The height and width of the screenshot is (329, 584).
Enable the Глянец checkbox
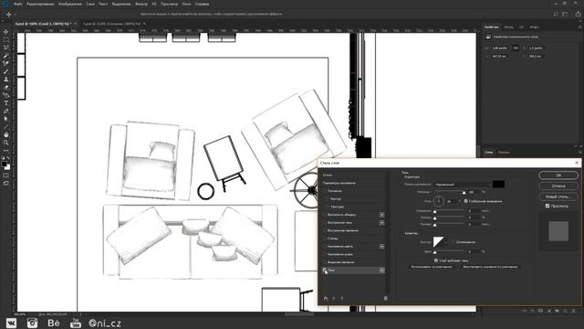tap(325, 239)
